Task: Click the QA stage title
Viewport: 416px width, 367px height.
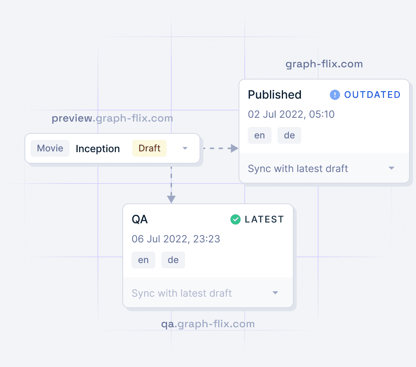Action: pos(140,219)
